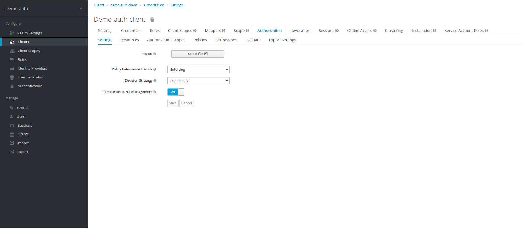Screen dimensions: 529x229
Task: Click the demo-auth-client breadcrumb link
Action: tap(123, 5)
